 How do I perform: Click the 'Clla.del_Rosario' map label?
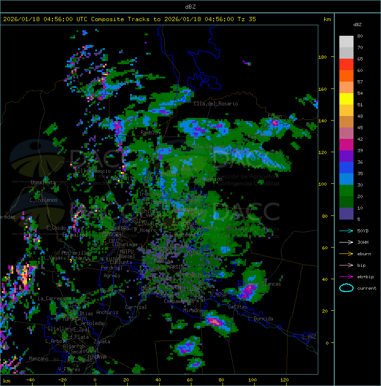coord(216,104)
